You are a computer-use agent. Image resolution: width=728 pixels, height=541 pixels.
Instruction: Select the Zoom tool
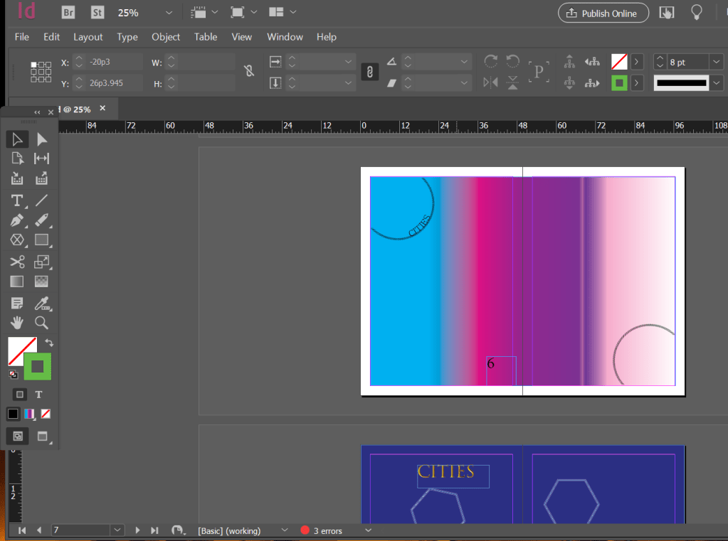pos(42,323)
